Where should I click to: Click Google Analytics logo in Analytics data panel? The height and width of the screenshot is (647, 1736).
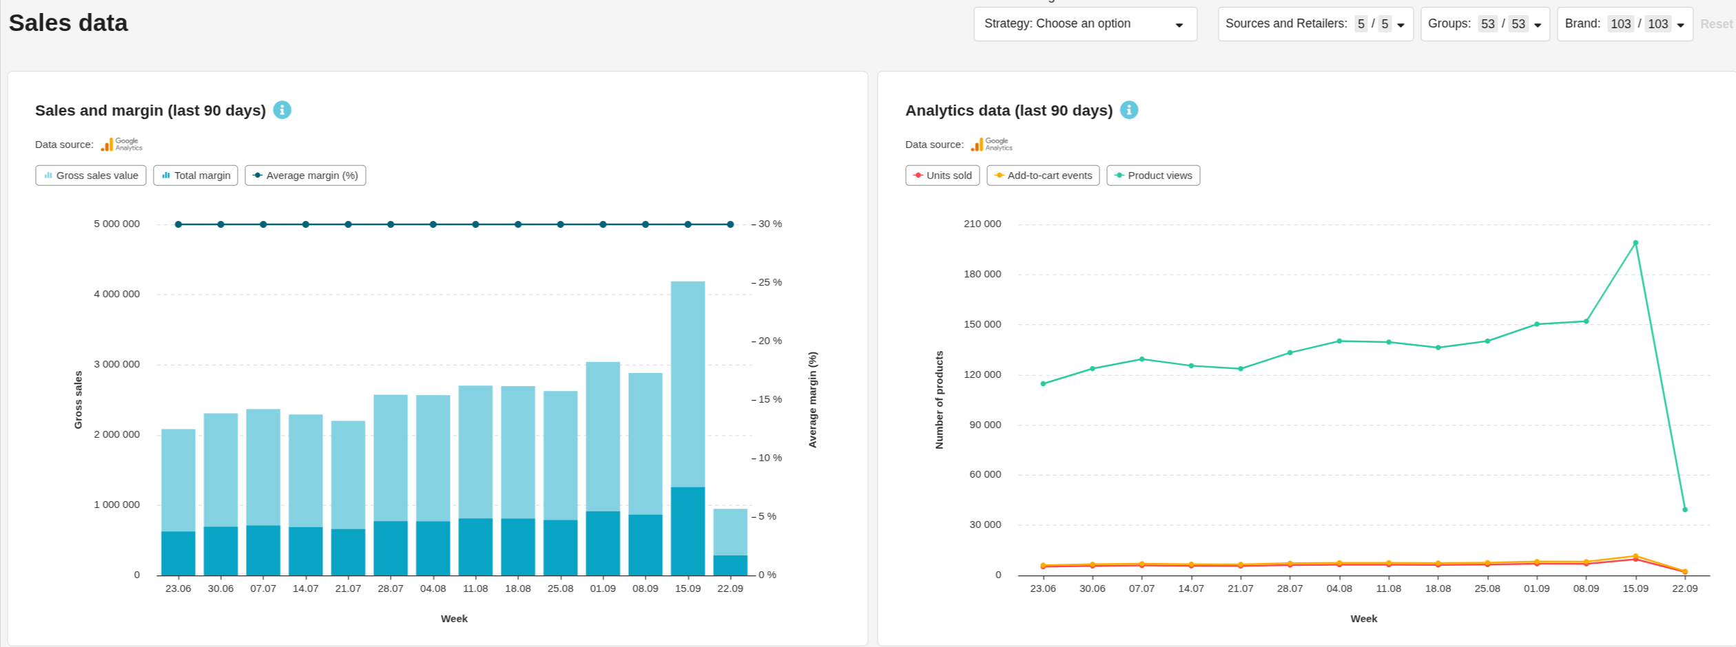(x=991, y=145)
